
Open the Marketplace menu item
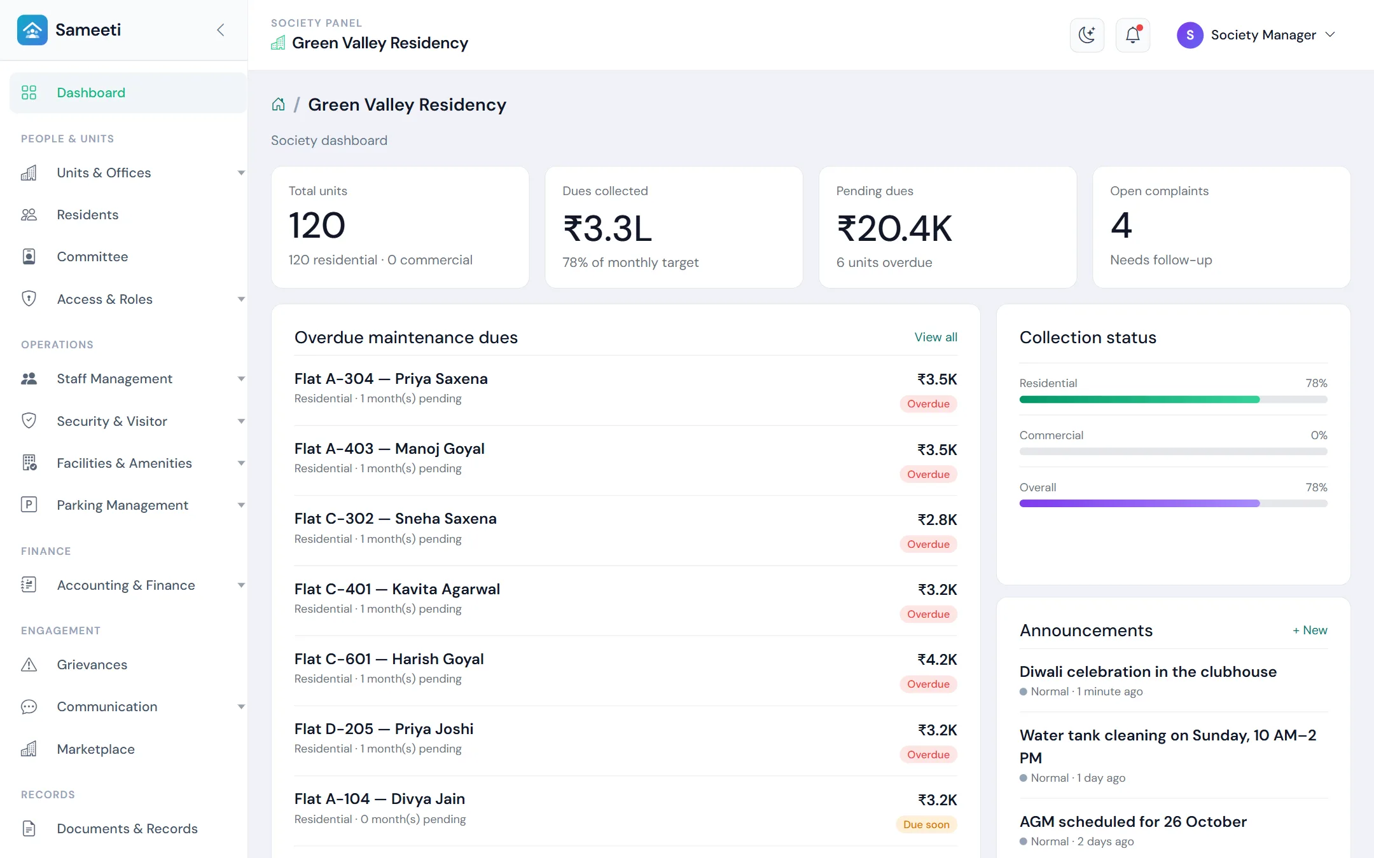(x=128, y=749)
